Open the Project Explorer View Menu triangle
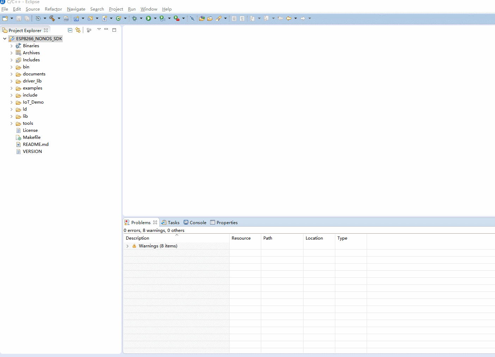Image resolution: width=495 pixels, height=357 pixels. [99, 29]
